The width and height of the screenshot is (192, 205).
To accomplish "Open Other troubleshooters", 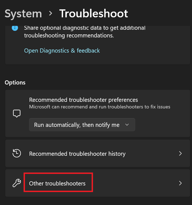I will 57,183.
